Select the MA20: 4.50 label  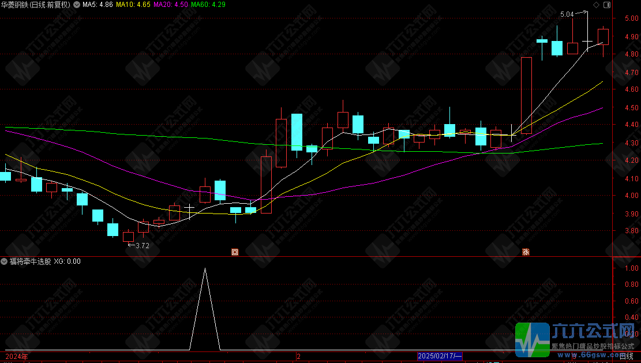(171, 5)
